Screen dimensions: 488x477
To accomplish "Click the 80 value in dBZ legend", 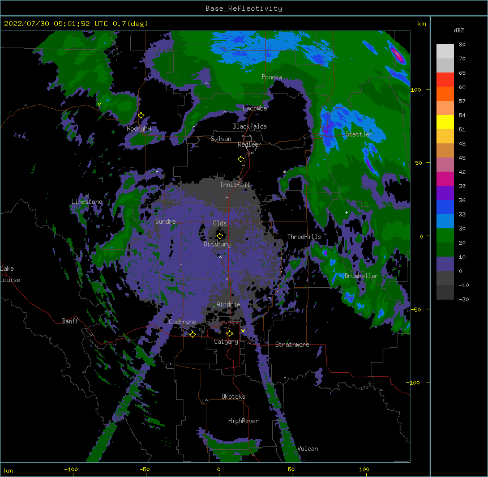I will pos(462,45).
